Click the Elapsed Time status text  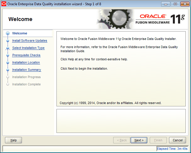click(172, 149)
